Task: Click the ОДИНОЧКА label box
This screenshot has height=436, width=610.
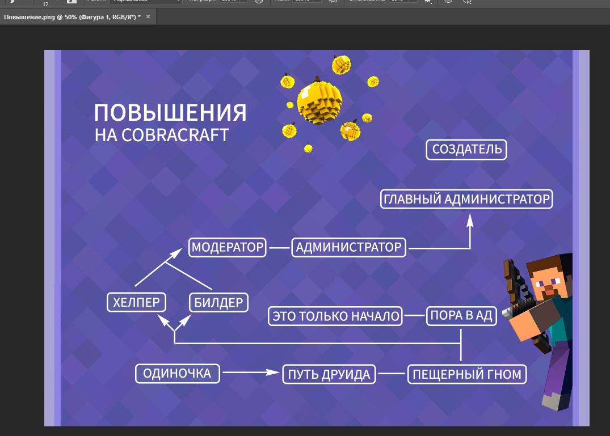Action: pos(178,374)
